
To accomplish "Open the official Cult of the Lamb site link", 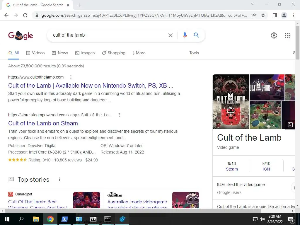I will [91, 86].
